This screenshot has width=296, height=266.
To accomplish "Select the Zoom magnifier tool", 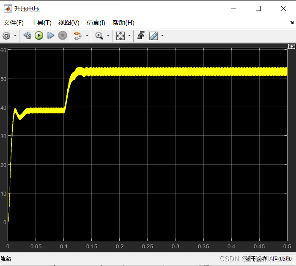I will pyautogui.click(x=99, y=36).
